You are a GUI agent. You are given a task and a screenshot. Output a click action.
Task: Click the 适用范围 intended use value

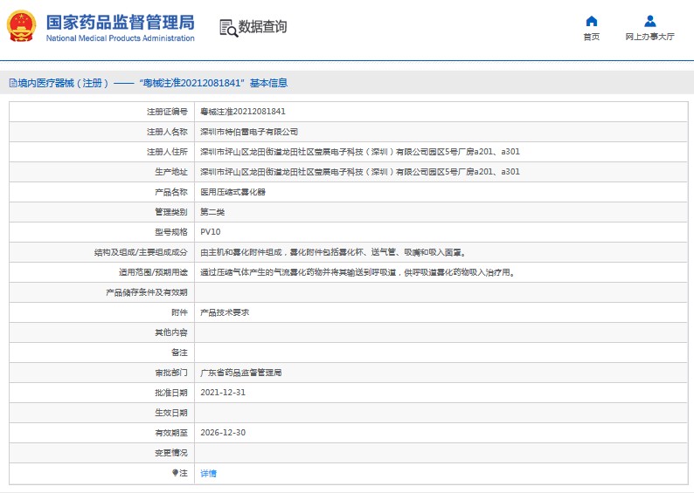(357, 272)
